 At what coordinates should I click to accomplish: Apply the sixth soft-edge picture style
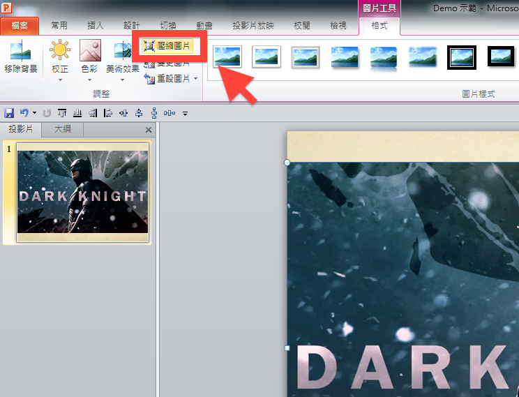423,57
